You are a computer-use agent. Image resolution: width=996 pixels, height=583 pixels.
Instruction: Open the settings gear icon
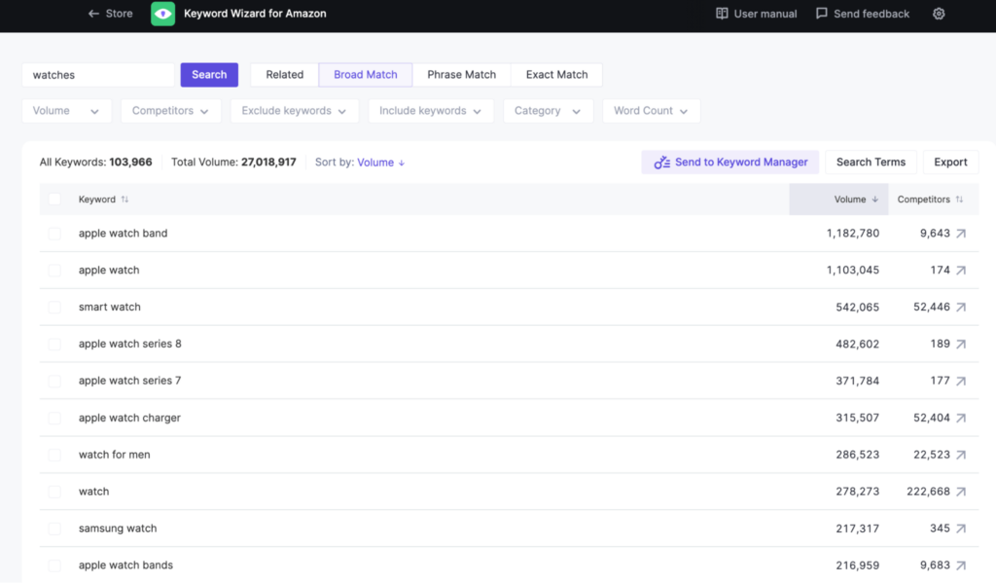pos(939,14)
